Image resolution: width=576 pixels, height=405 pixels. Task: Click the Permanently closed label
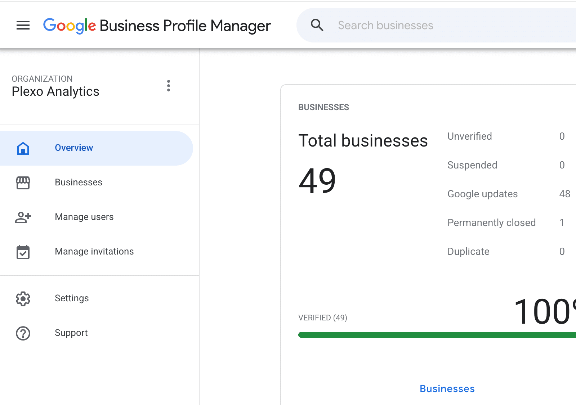491,223
